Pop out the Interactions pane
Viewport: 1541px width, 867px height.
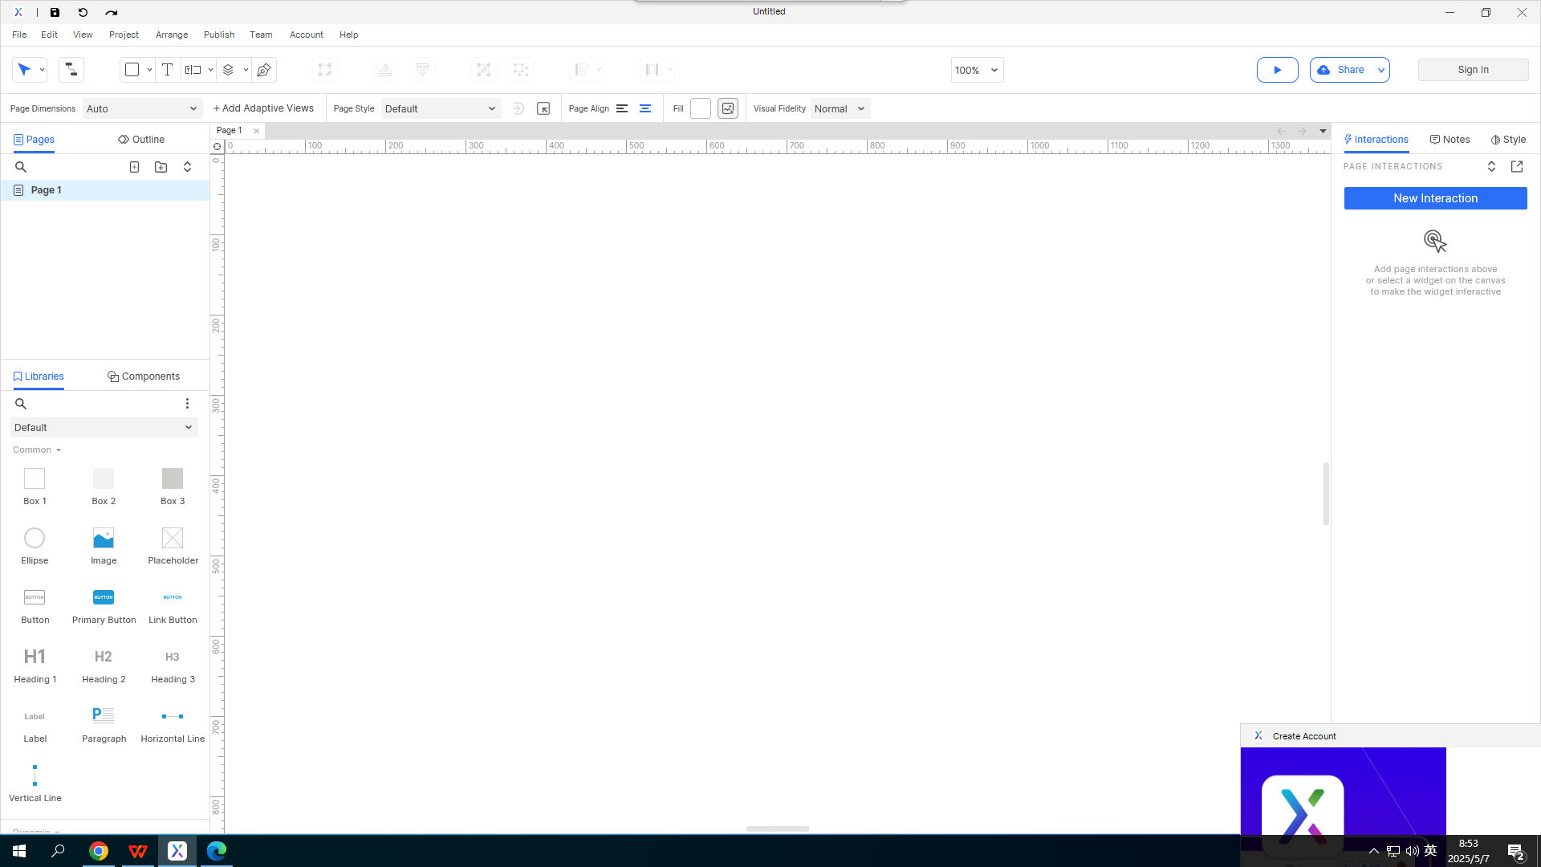tap(1517, 166)
